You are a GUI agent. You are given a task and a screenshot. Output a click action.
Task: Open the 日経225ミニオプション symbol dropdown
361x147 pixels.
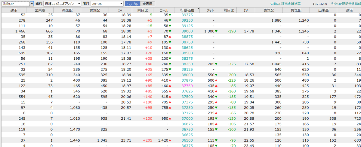tap(62, 4)
